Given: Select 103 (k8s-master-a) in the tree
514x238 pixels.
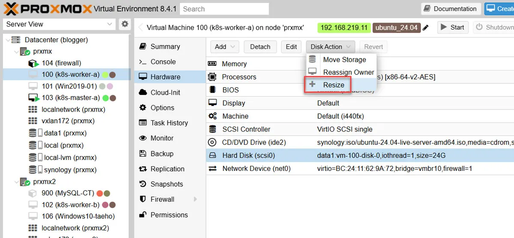Looking at the screenshot, I should click(71, 98).
